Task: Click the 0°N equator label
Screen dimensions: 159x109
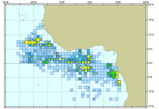Action: [x=150, y=63]
